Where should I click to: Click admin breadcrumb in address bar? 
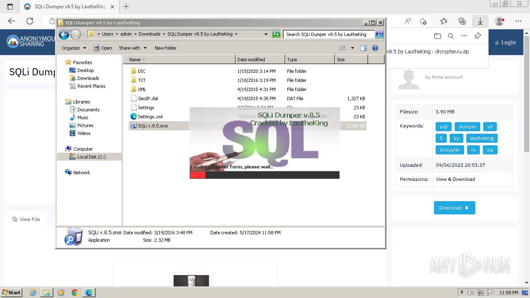tap(126, 34)
